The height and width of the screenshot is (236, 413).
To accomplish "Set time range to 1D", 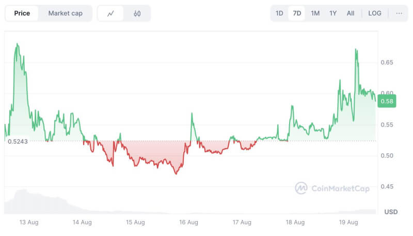I will [x=279, y=13].
